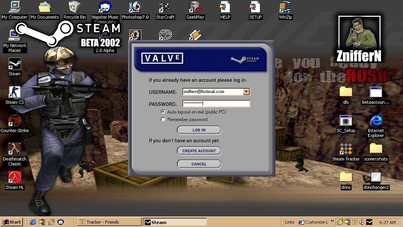
Task: Launch the Napster Music Community shortcut
Action: (x=105, y=7)
